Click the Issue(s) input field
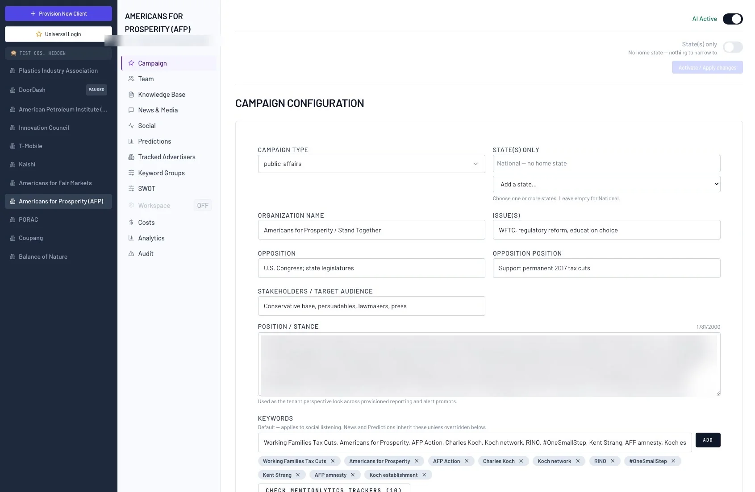Screen dimensions: 755x492 (606, 230)
